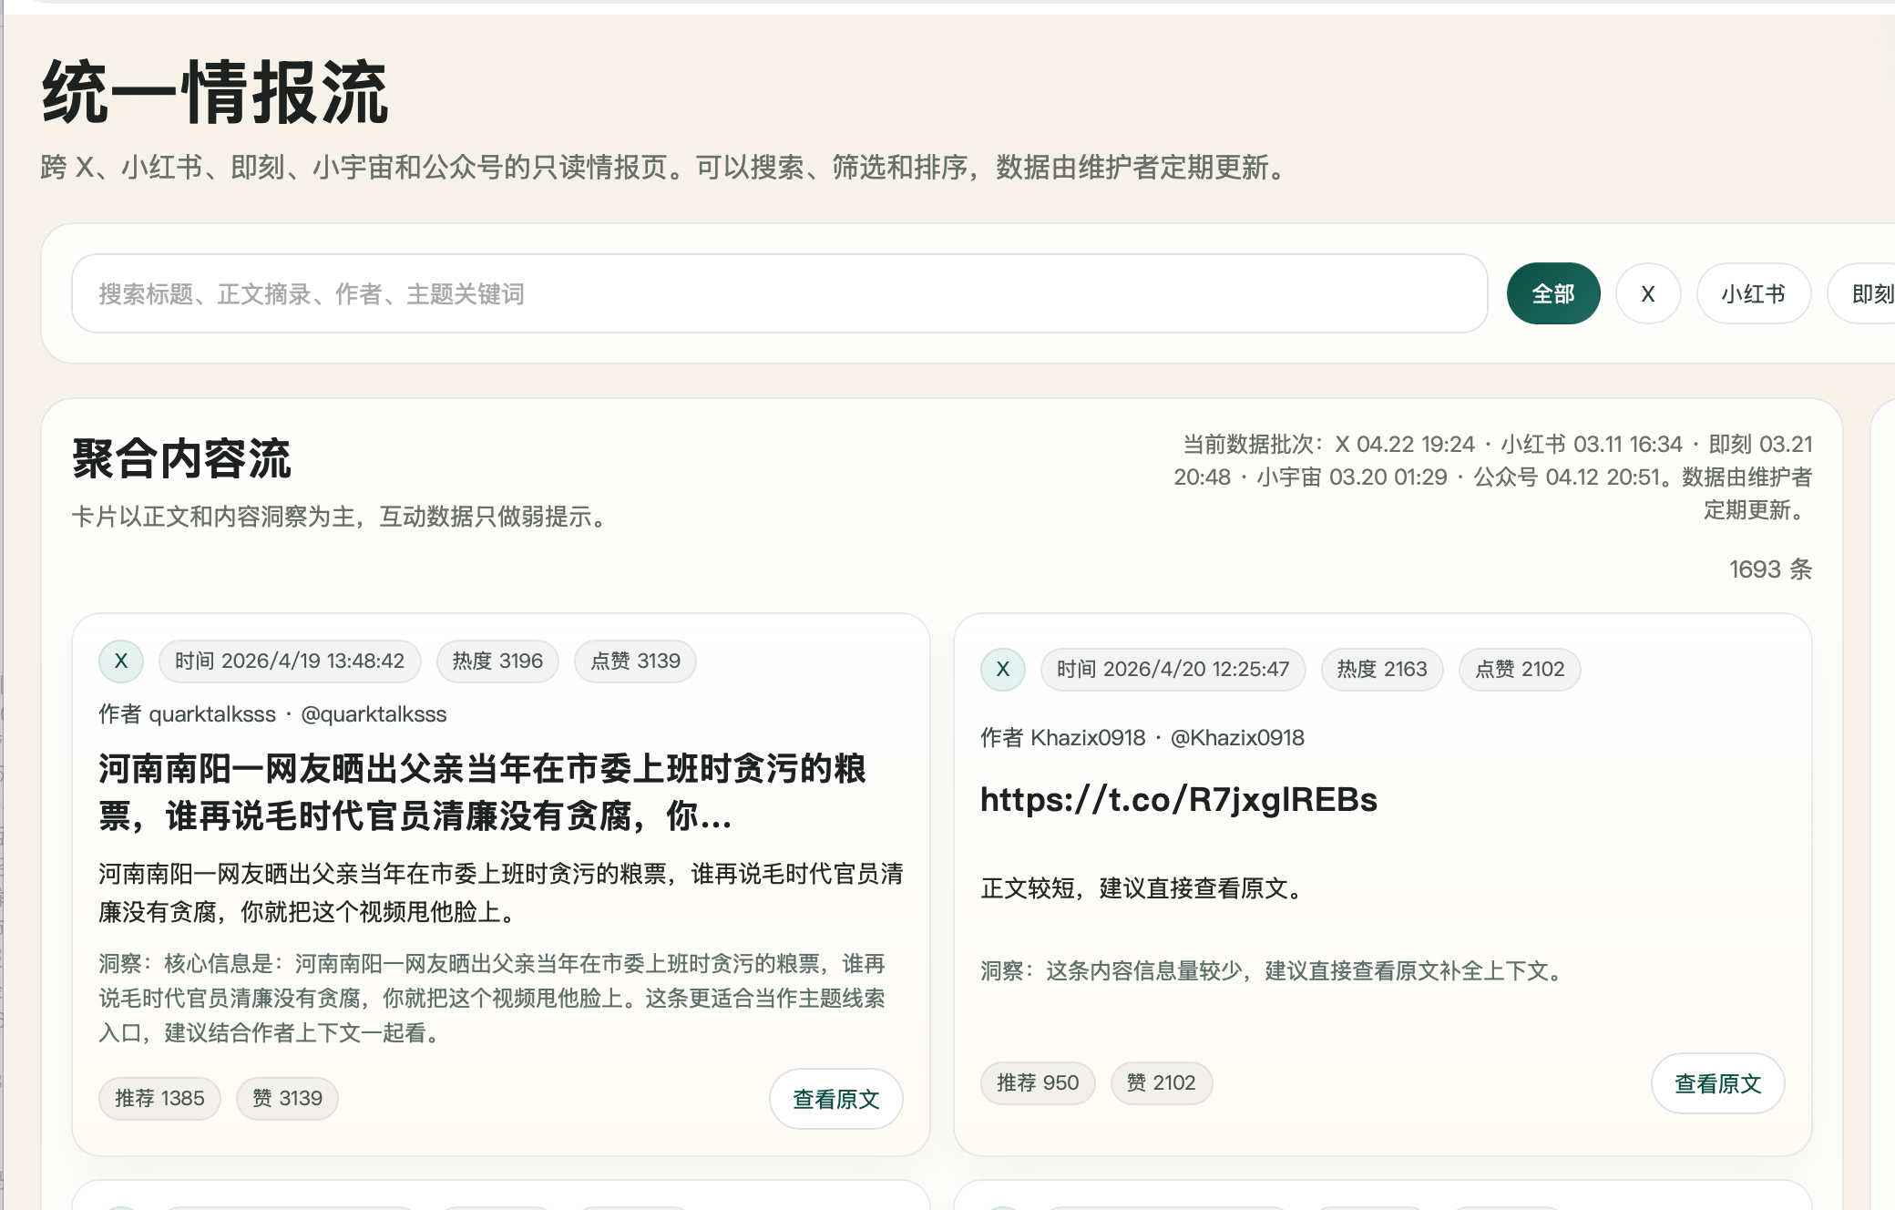The width and height of the screenshot is (1895, 1210).
Task: Click the 推荐 1385 tag
Action: [159, 1099]
